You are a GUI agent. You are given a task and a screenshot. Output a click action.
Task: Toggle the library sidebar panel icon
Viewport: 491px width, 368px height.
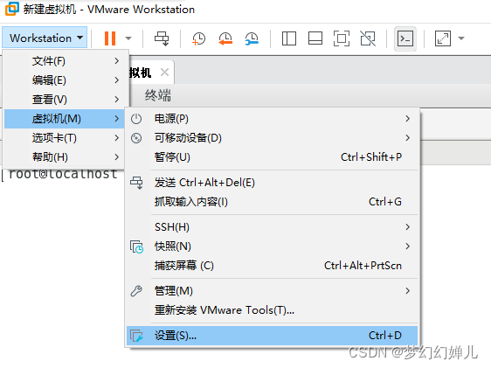pyautogui.click(x=288, y=38)
